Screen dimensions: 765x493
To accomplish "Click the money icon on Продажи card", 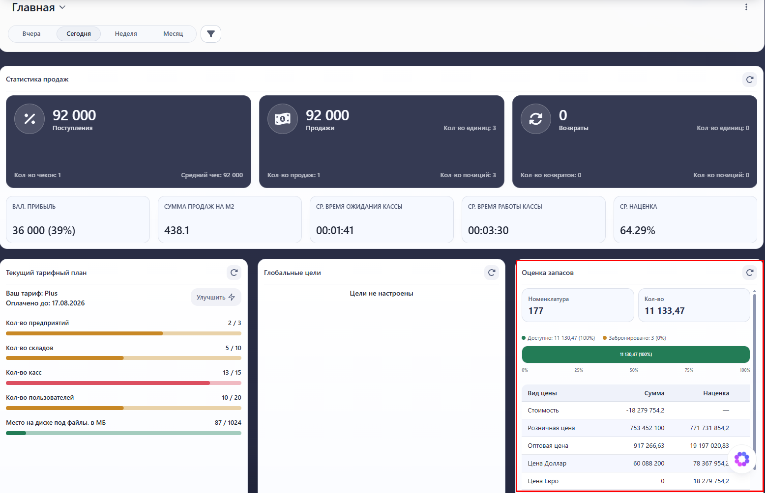I will [283, 119].
